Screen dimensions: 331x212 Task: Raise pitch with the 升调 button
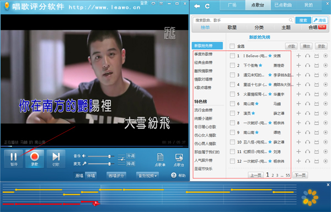131,156
